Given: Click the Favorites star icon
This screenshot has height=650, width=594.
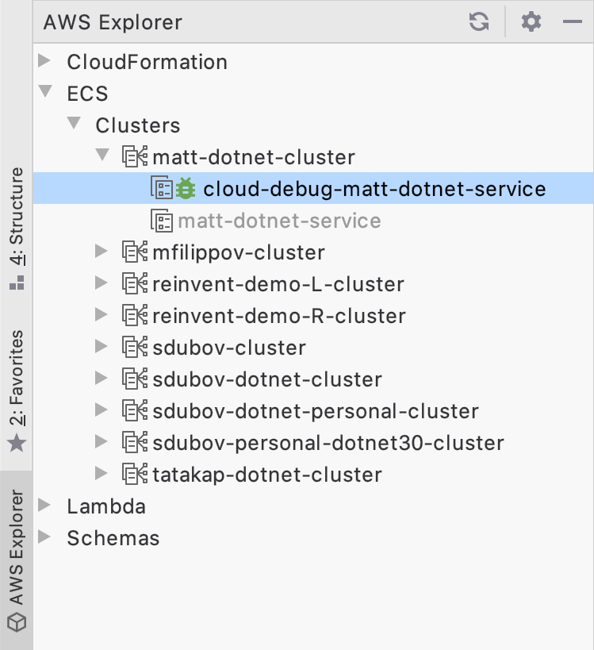Looking at the screenshot, I should click(17, 443).
